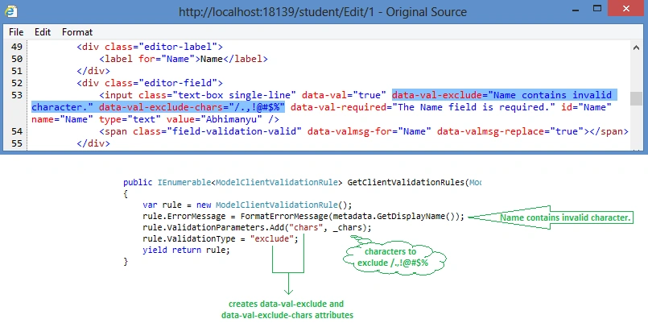This screenshot has width=648, height=323.
Task: Click the rule.ValidationType code line
Action: [x=221, y=238]
